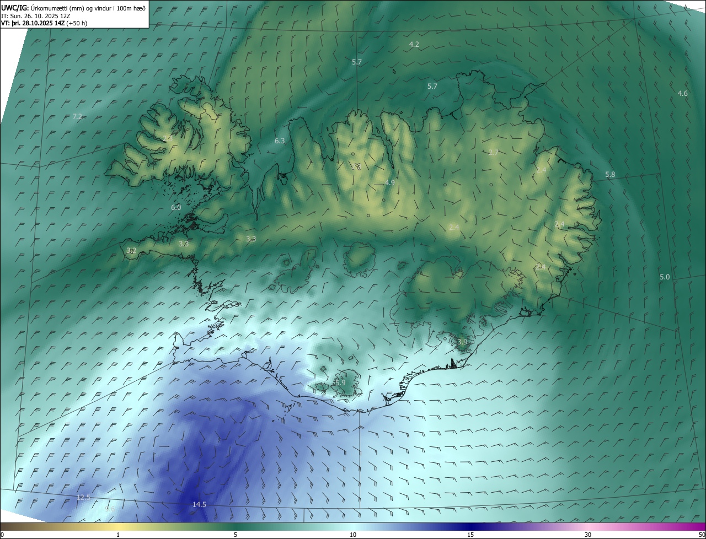Click the color scale tick label 50

702,535
